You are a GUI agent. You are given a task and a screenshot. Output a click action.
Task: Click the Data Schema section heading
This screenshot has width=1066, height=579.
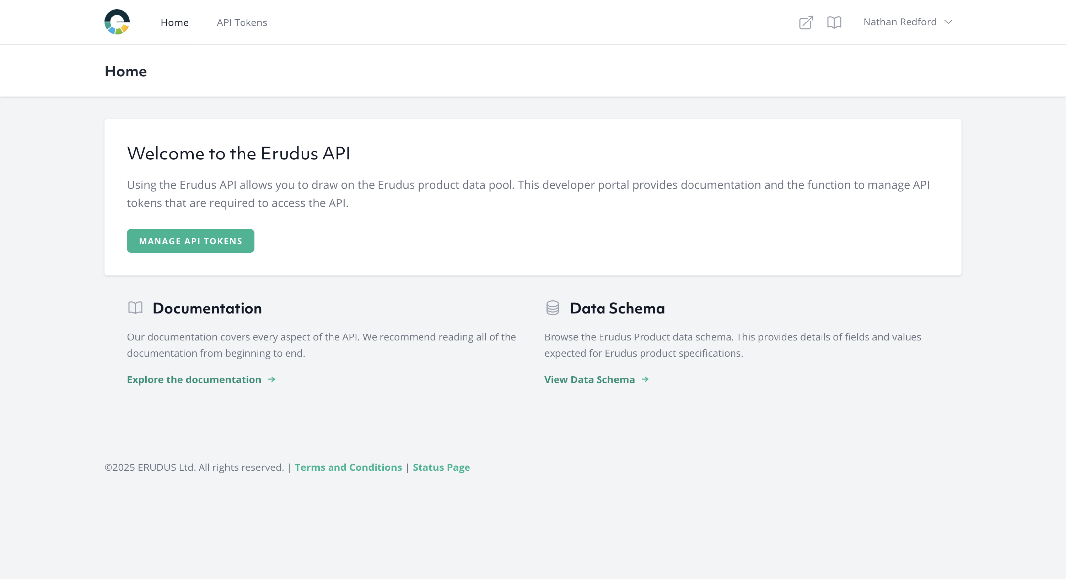[x=617, y=308]
